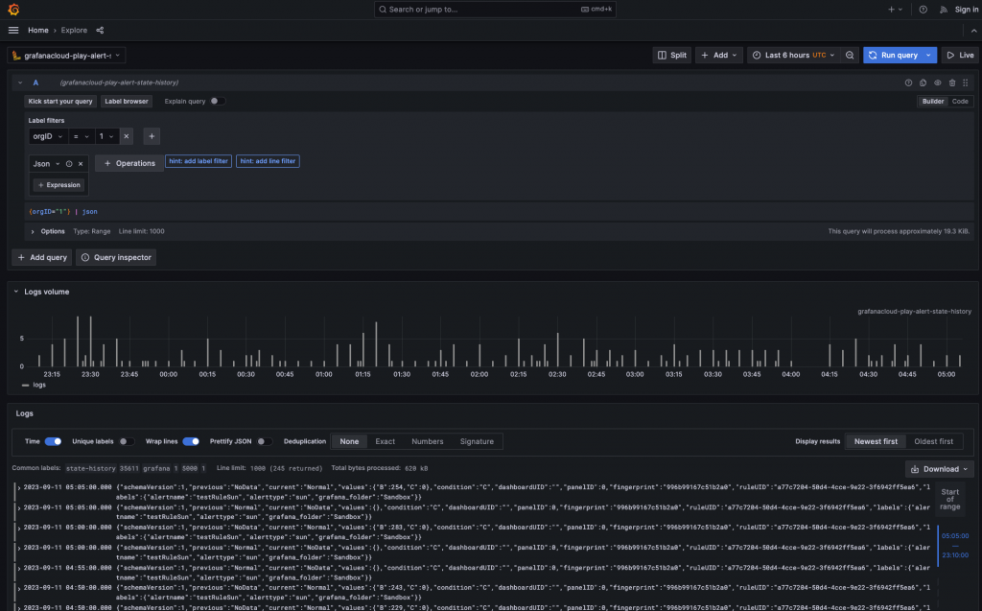This screenshot has height=611, width=982.
Task: Remove the Json operation
Action: coord(81,164)
